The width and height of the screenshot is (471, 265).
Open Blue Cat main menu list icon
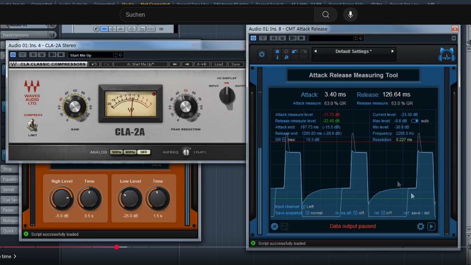click(x=277, y=52)
